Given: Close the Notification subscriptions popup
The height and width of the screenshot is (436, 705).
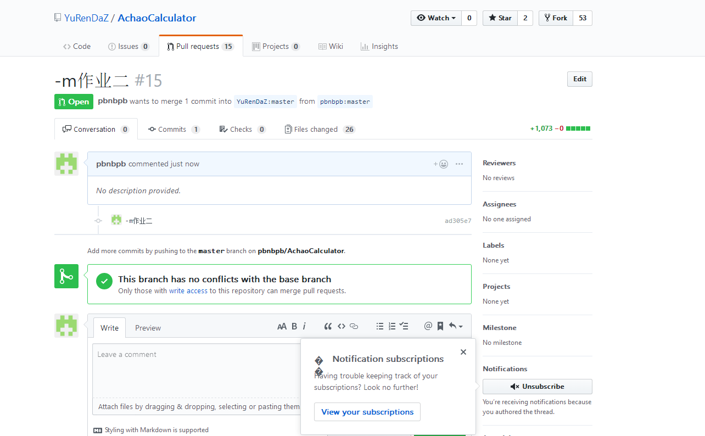Looking at the screenshot, I should 463,352.
